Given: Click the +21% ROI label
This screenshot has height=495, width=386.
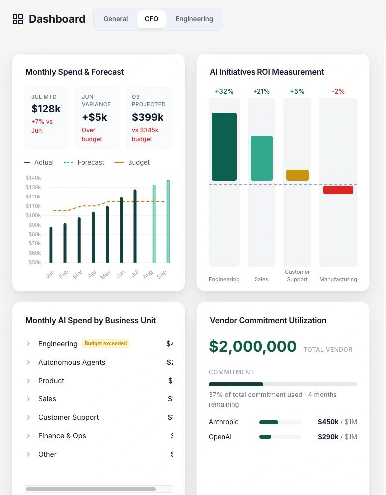Looking at the screenshot, I should click(x=261, y=91).
